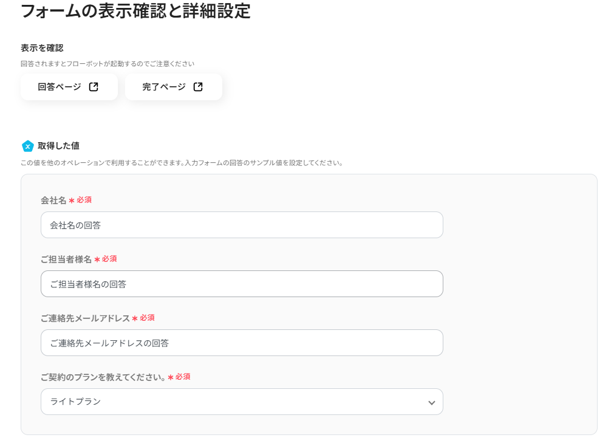Click the red asterisk beside ご連絡先メールアドレス
614x446 pixels.
pos(135,318)
